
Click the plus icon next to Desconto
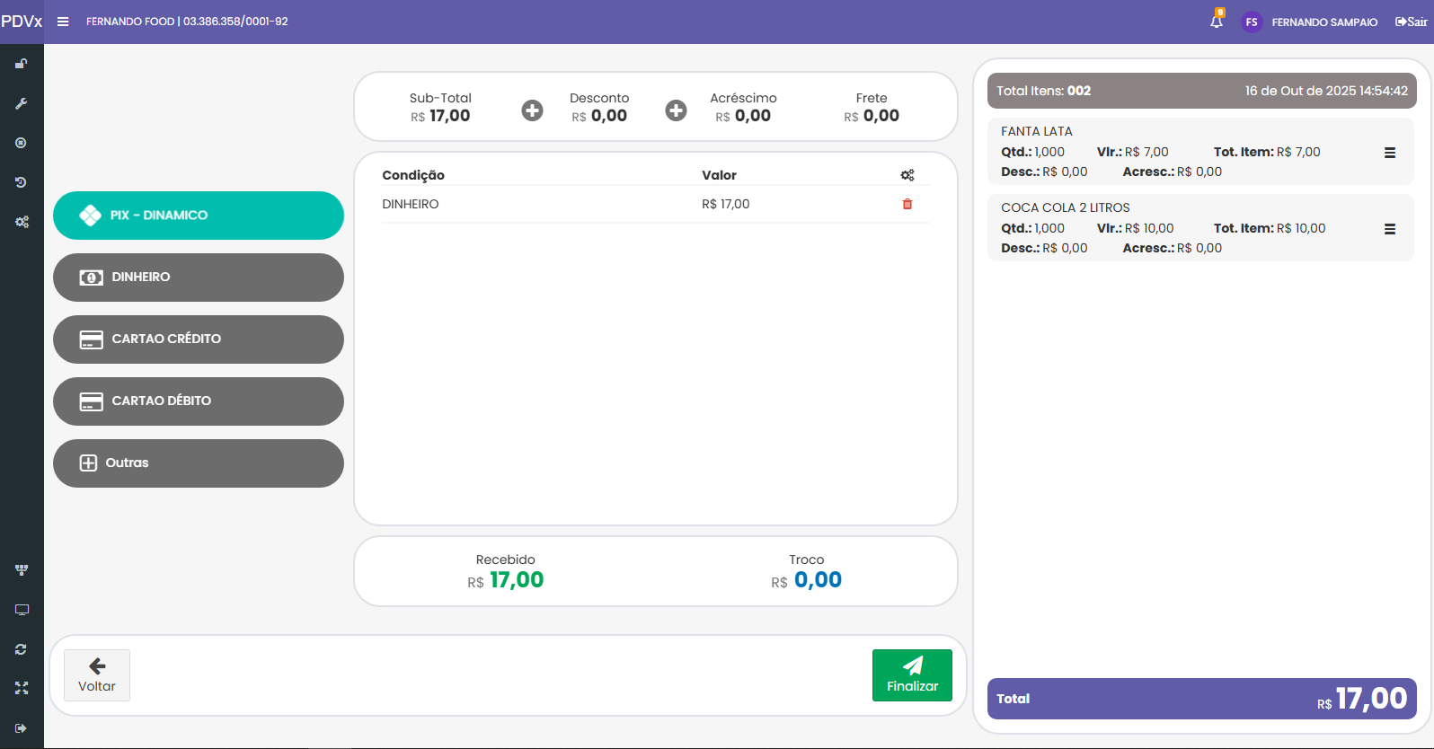point(532,110)
